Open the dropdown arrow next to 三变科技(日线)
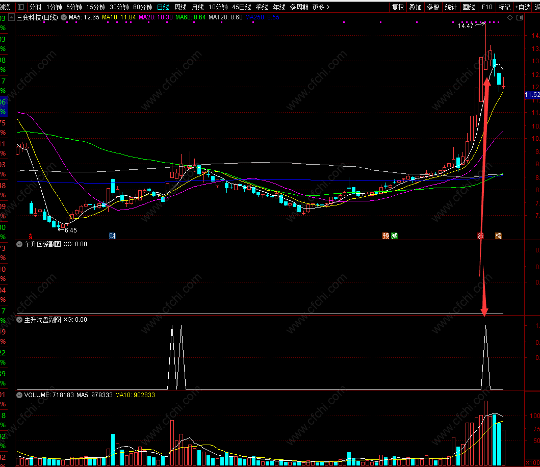The width and height of the screenshot is (540, 467). [x=64, y=17]
